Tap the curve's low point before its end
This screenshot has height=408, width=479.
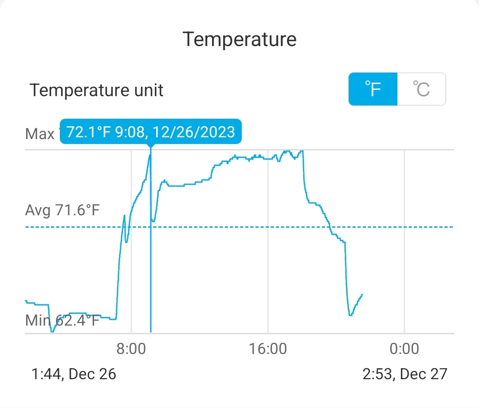pyautogui.click(x=350, y=315)
